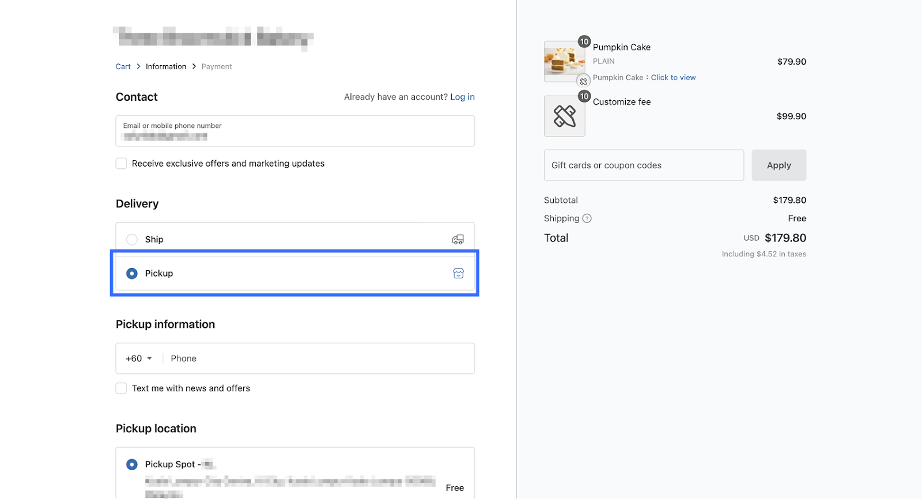
Task: Click the Gift cards or coupon codes field
Action: click(644, 165)
